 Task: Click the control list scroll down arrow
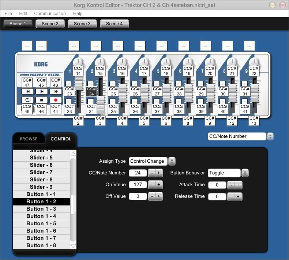[x=73, y=246]
